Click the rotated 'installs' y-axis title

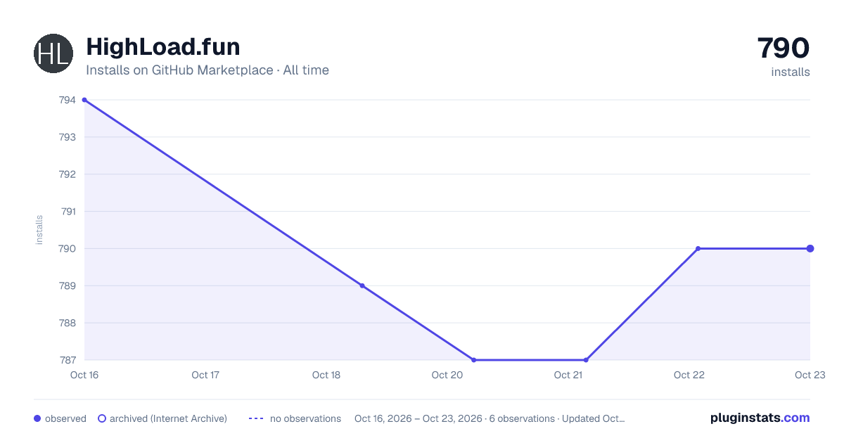39,230
